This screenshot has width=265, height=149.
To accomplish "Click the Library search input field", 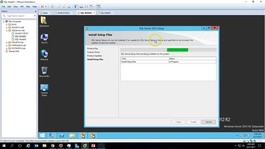I will pyautogui.click(x=19, y=16).
